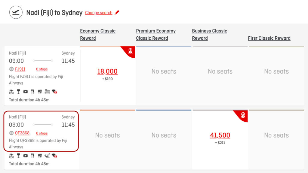Click the 0 stops link for FJ911

pos(42,69)
